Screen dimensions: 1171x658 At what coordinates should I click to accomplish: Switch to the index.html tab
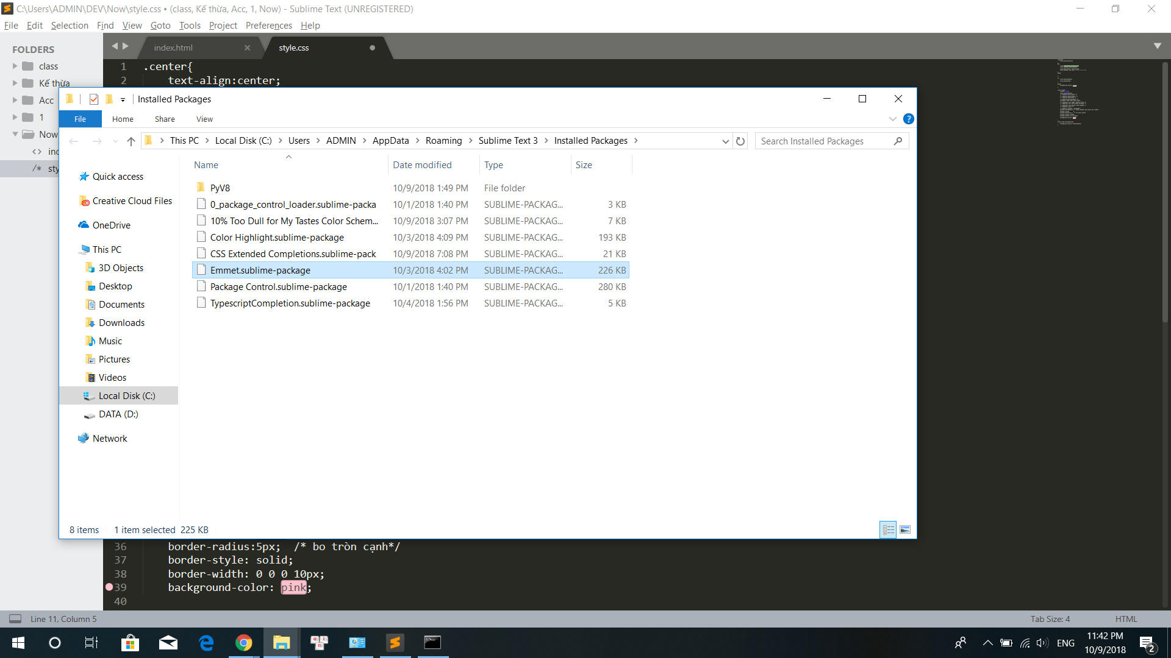click(173, 48)
